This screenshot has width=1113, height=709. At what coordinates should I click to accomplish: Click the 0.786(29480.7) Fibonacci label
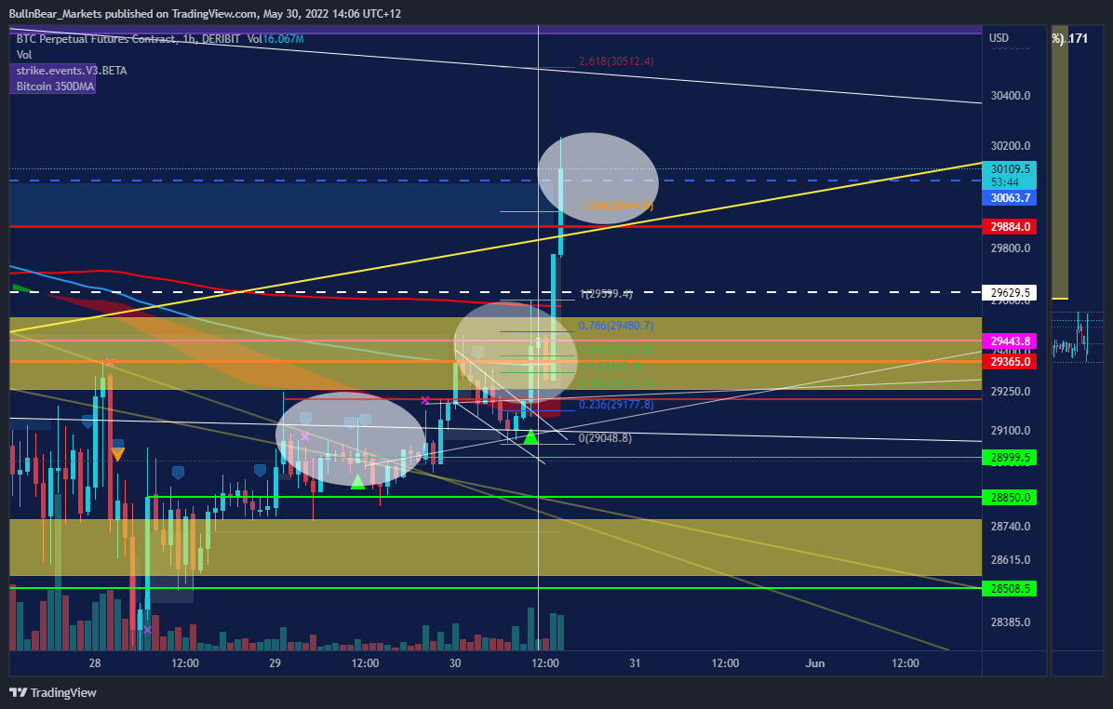(616, 326)
